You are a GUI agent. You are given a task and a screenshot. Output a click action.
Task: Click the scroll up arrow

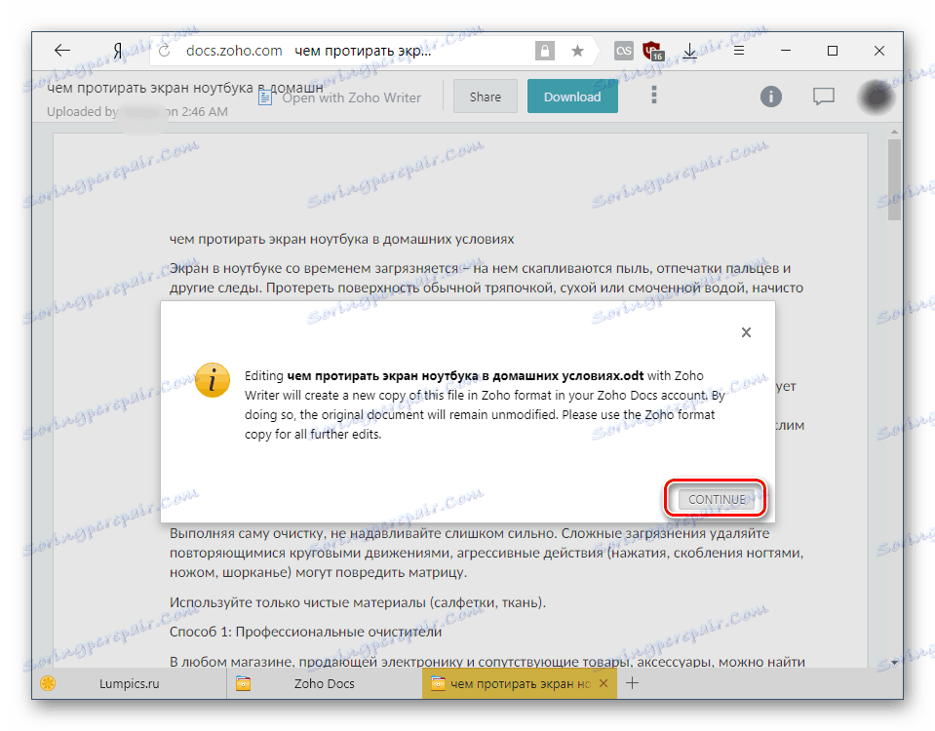[894, 132]
